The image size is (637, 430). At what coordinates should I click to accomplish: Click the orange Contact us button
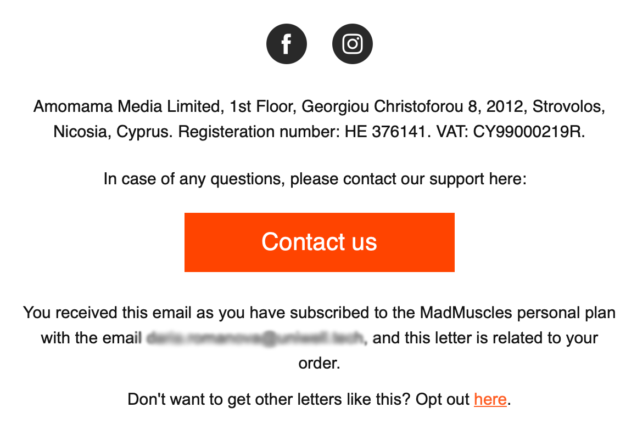319,242
